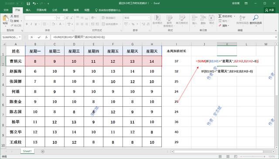This screenshot has height=159, width=279.
Task: Toggle Bold formatting
Action: tap(27, 24)
